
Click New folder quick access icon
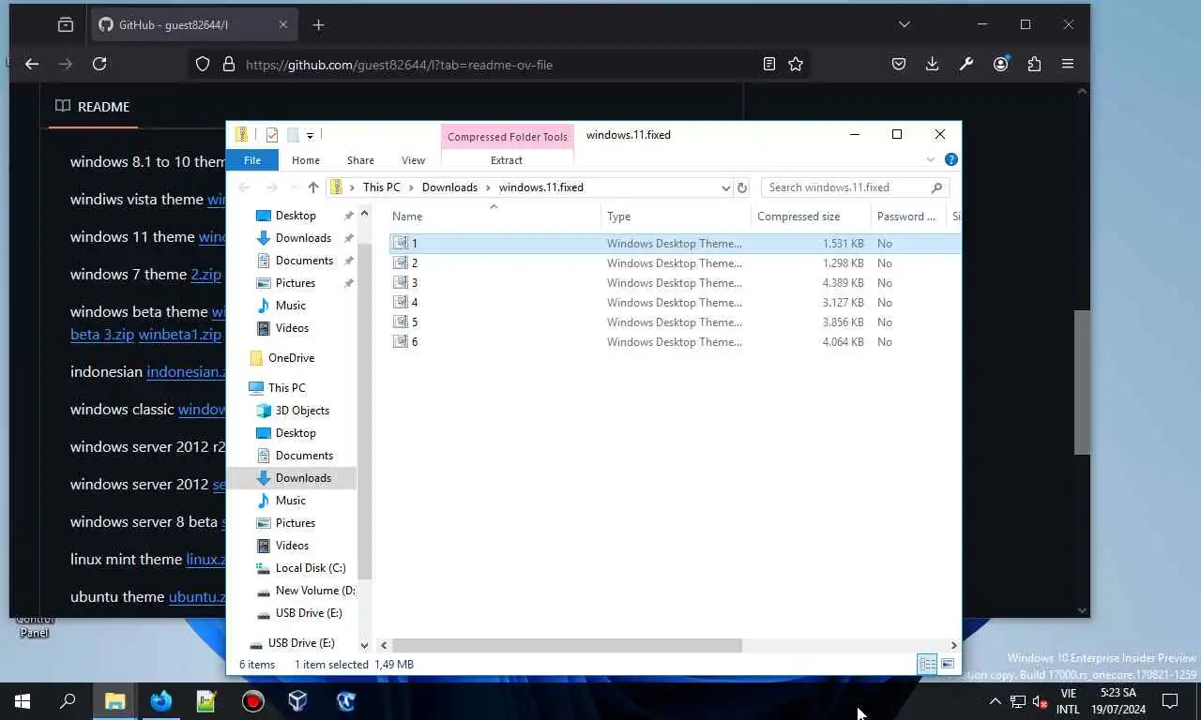click(293, 135)
